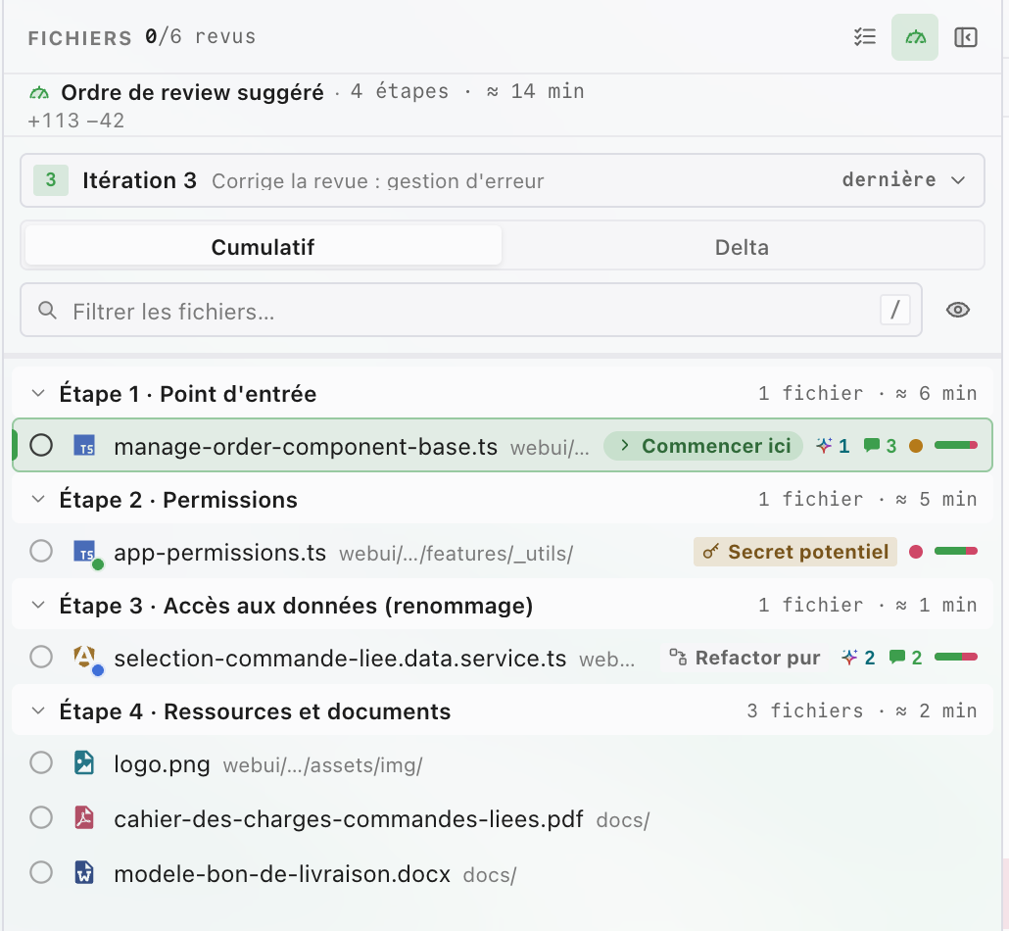Click Étape 4 '3 fichiers · ≈ 2 min' label
Image resolution: width=1009 pixels, height=931 pixels.
point(862,710)
